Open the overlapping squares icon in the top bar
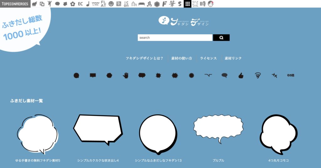321x168 pixels. (x=42, y=4)
